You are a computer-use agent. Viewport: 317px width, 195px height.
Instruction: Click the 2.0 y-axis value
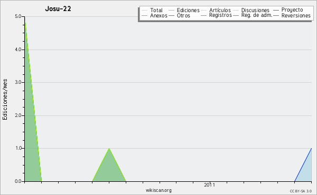(x=18, y=115)
